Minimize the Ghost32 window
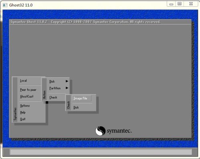The height and width of the screenshot is (159, 200). tap(171, 4)
